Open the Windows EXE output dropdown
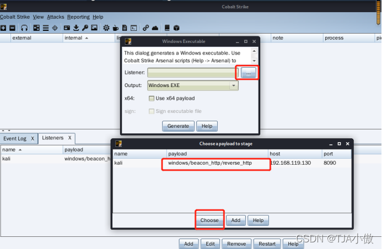The image size is (382, 249). (193, 85)
